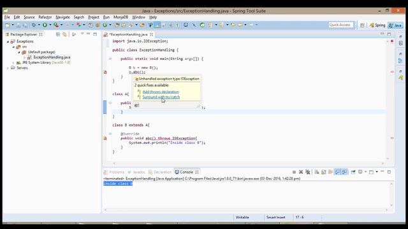Expand the ExceptionHandling.java tree node
Screen dimensions: 408x229
(24, 57)
